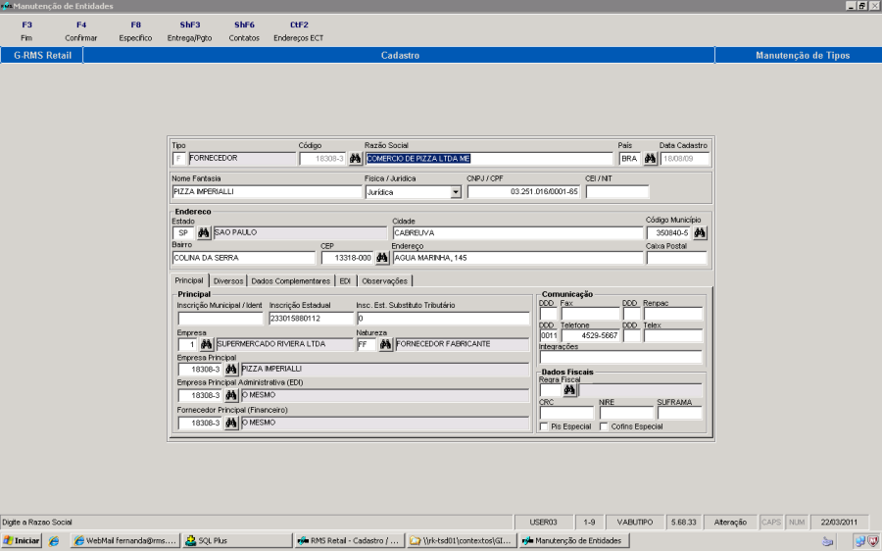882x551 pixels.
Task: Open Código Município search binoculars
Action: coord(701,233)
